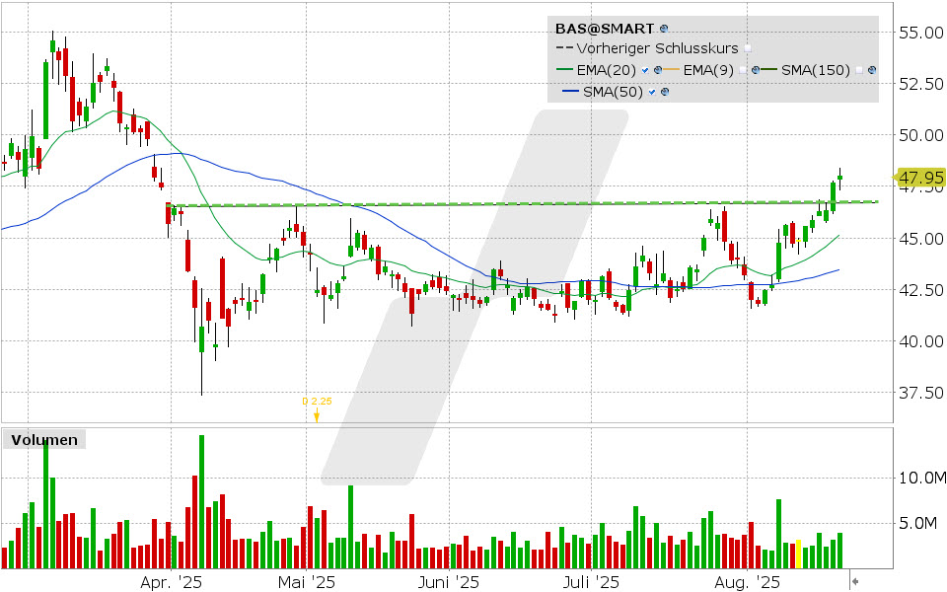
Task: Click the blue SMA(50) line sample
Action: [x=571, y=93]
